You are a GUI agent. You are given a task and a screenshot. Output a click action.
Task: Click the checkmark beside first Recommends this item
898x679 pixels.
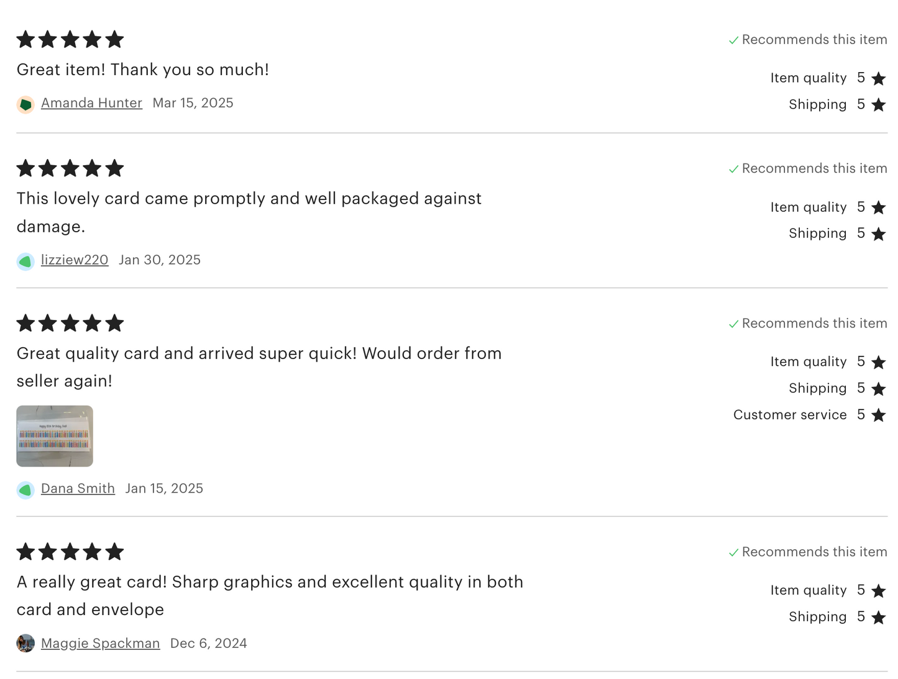tap(734, 40)
